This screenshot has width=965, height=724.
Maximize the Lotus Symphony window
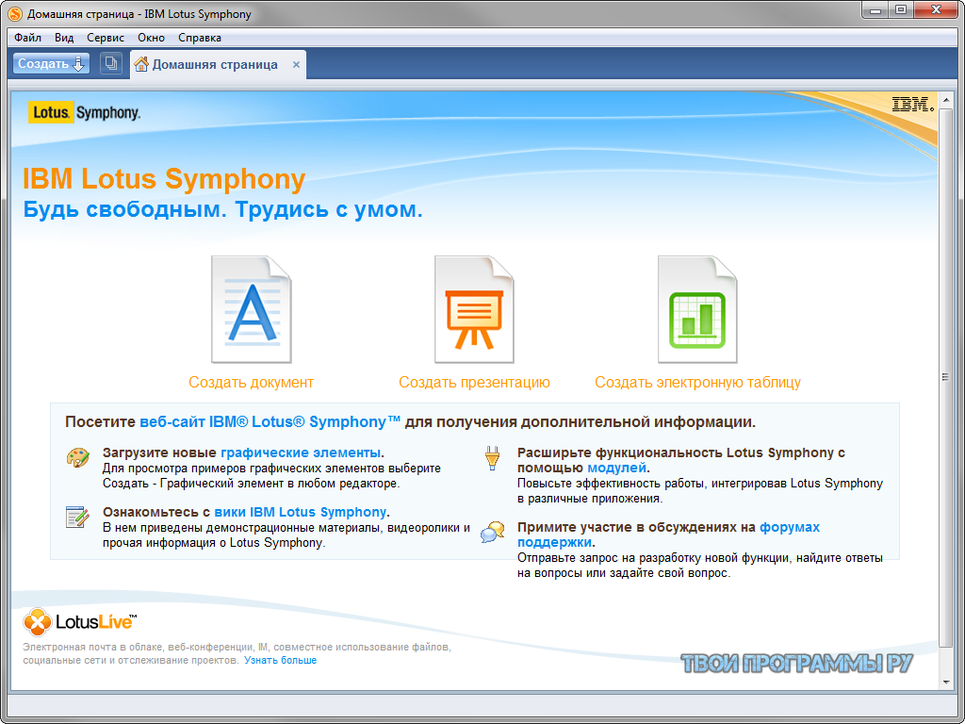click(901, 9)
